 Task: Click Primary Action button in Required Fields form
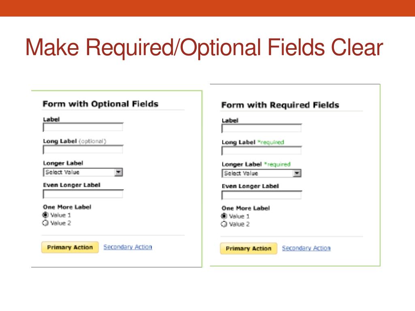tap(248, 248)
